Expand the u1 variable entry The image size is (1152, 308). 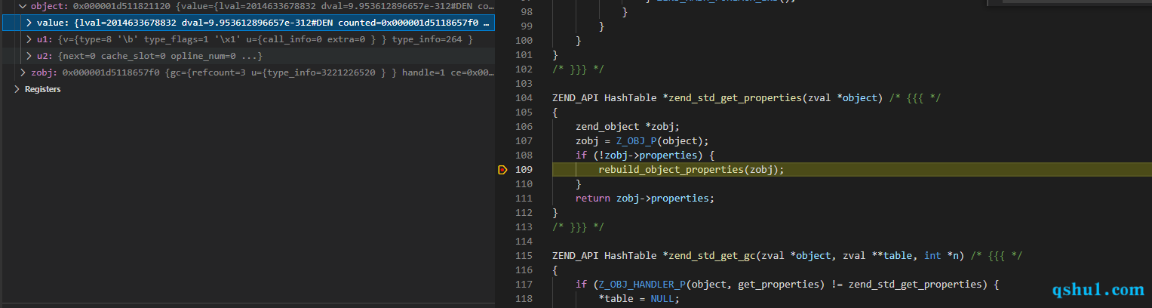(29, 39)
